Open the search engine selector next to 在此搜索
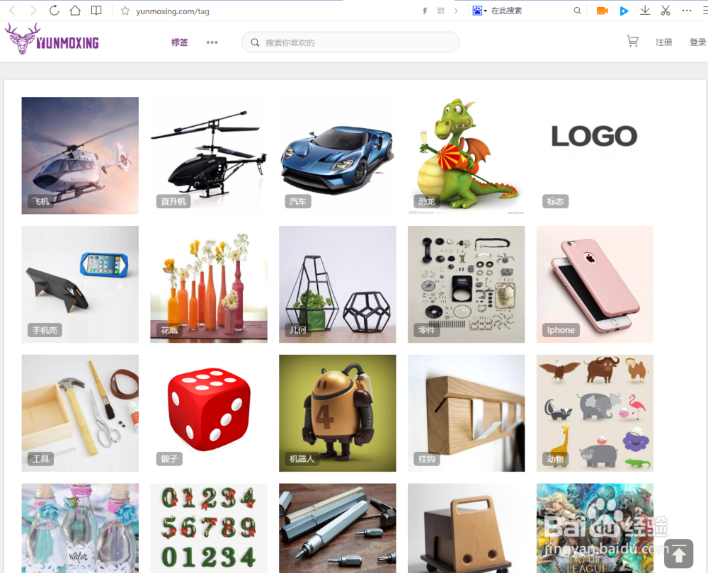This screenshot has width=708, height=573. (481, 11)
